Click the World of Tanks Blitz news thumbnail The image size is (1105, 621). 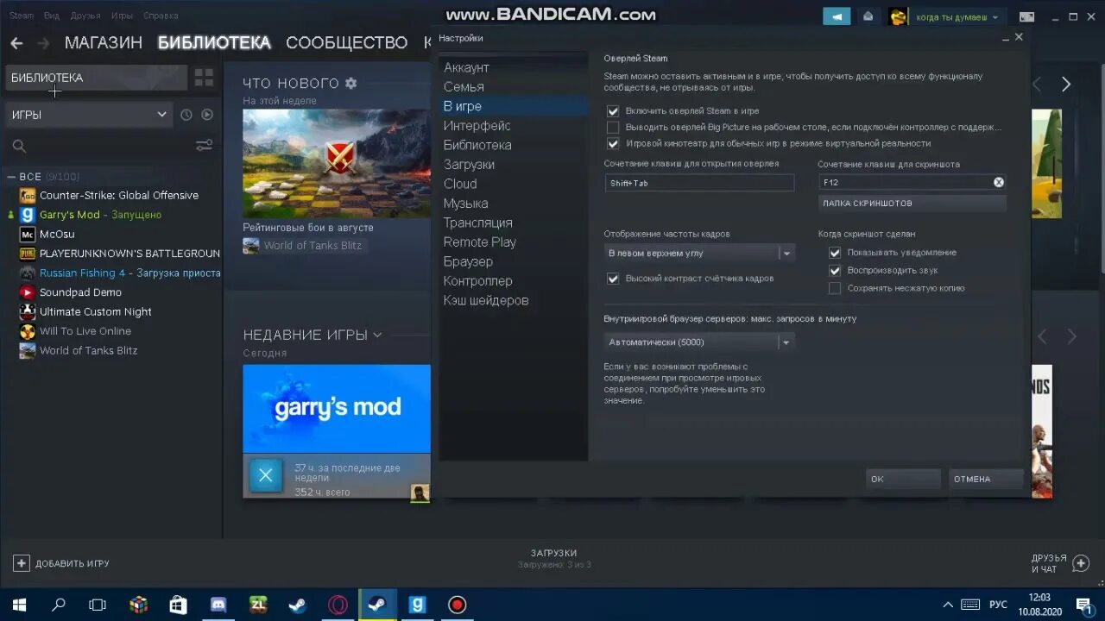[337, 163]
